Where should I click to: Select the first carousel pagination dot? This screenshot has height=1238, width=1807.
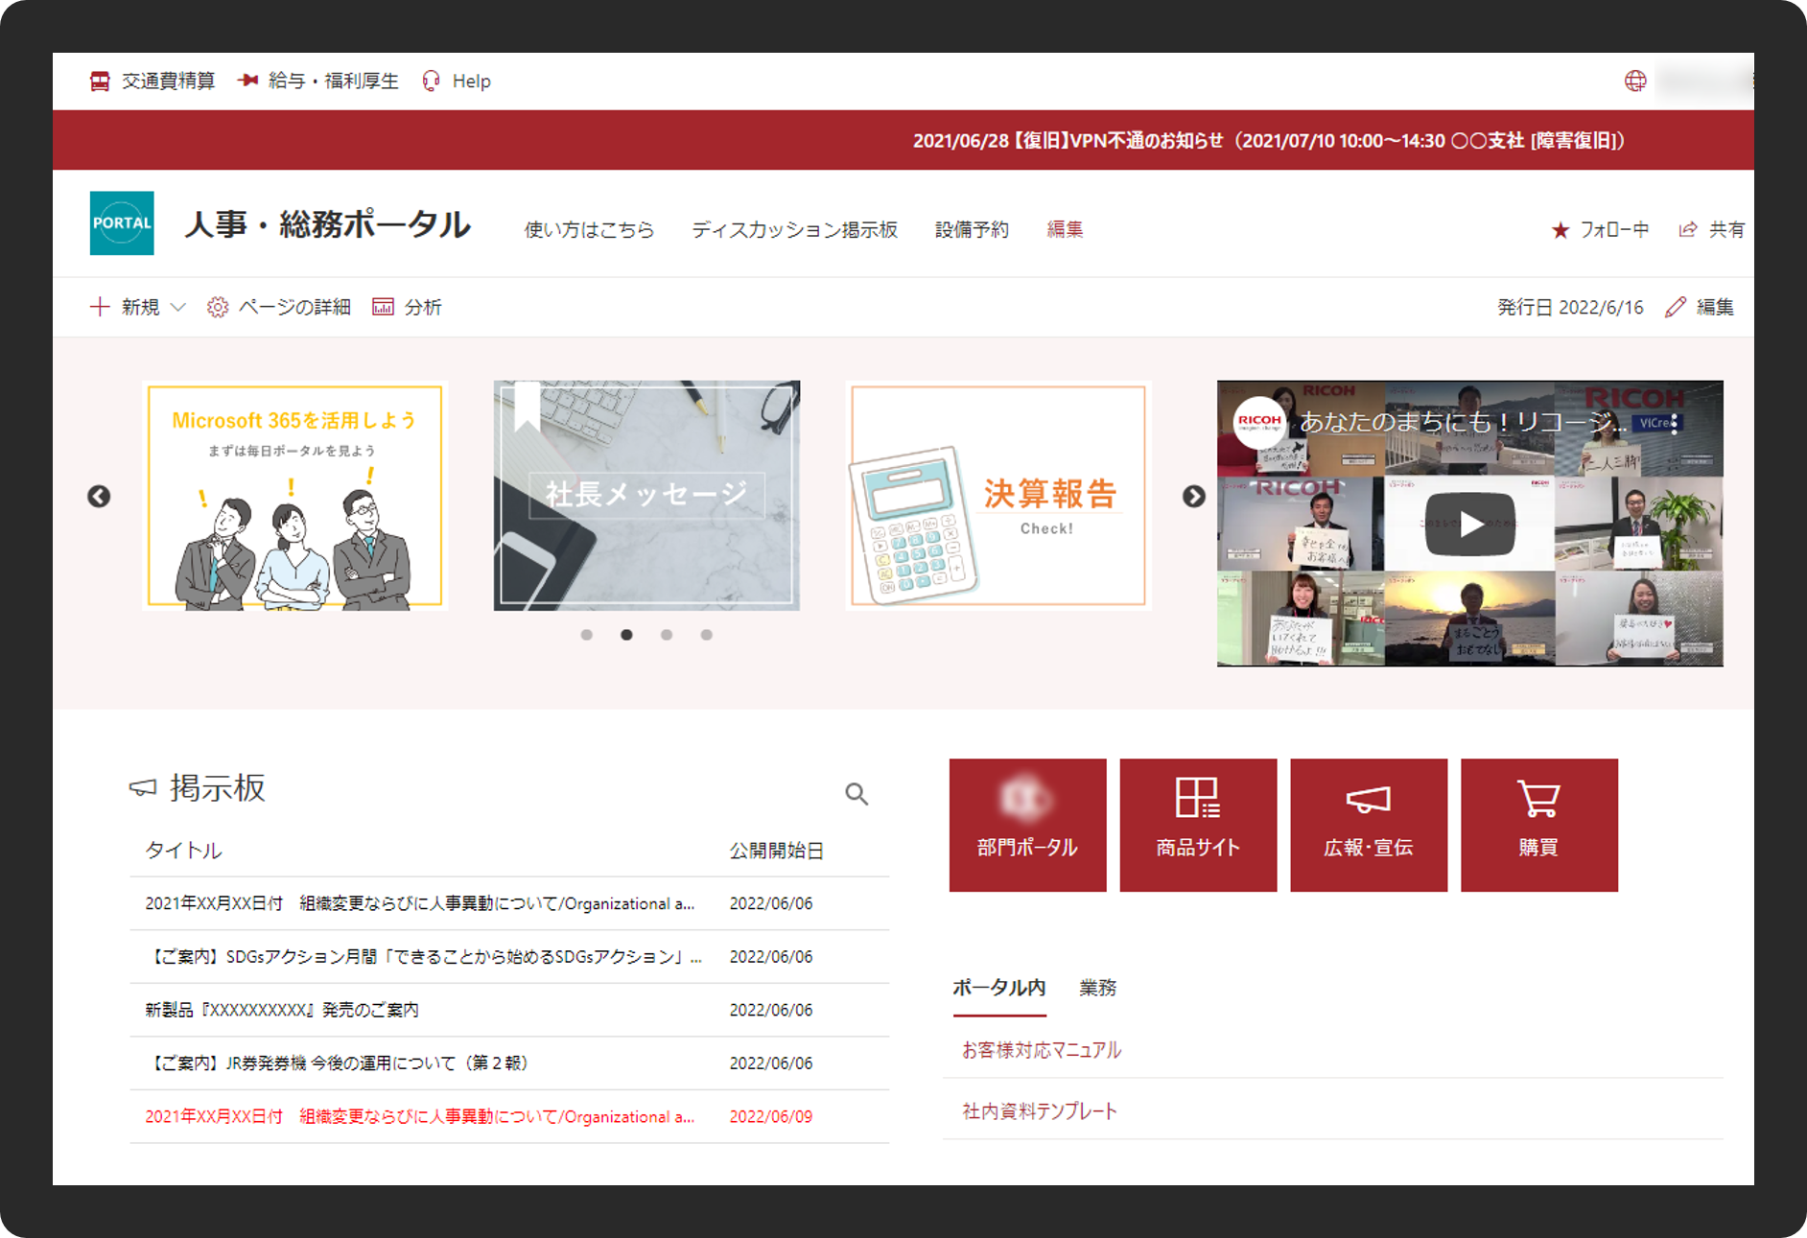pyautogui.click(x=587, y=635)
